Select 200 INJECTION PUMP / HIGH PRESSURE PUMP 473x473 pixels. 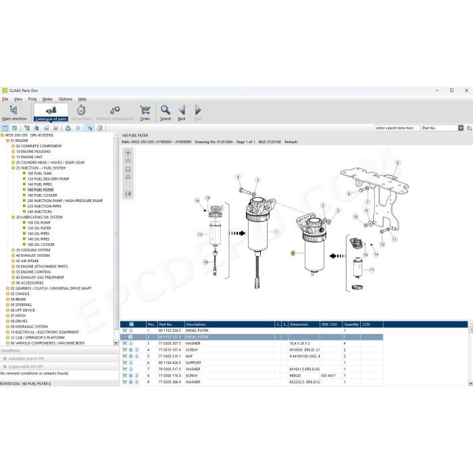pyautogui.click(x=65, y=201)
